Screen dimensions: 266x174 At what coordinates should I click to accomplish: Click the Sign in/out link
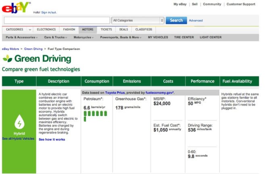pos(49,12)
